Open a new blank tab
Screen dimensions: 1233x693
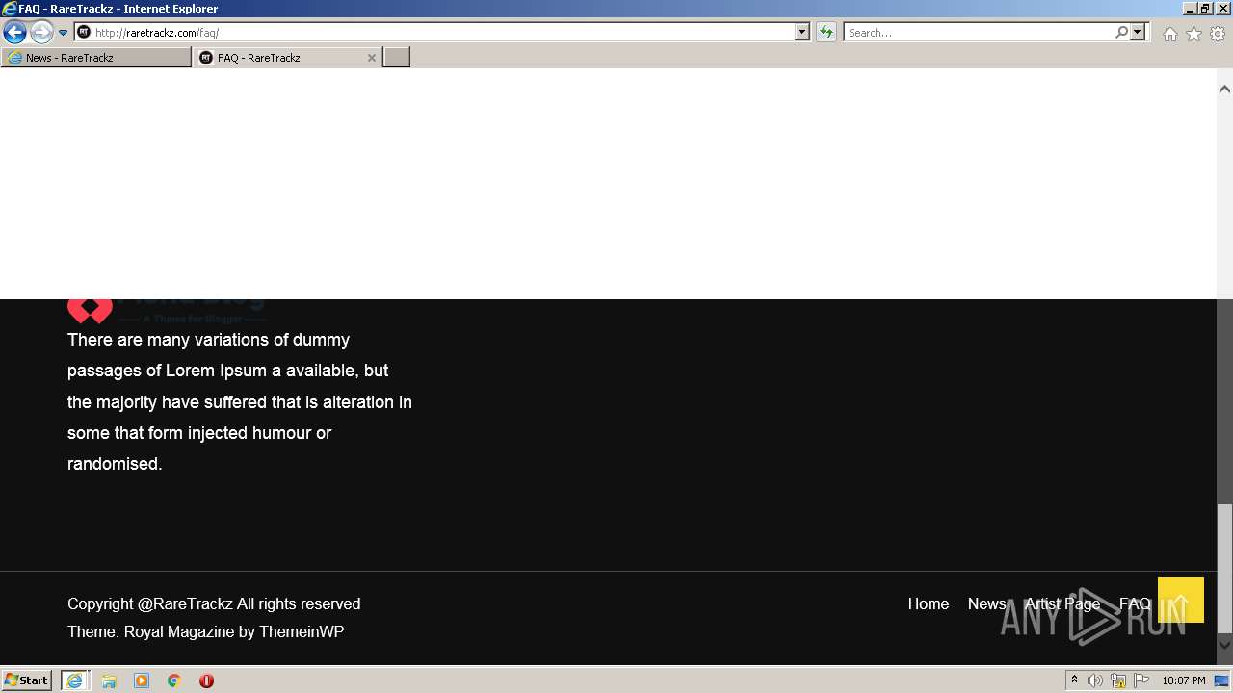(397, 58)
